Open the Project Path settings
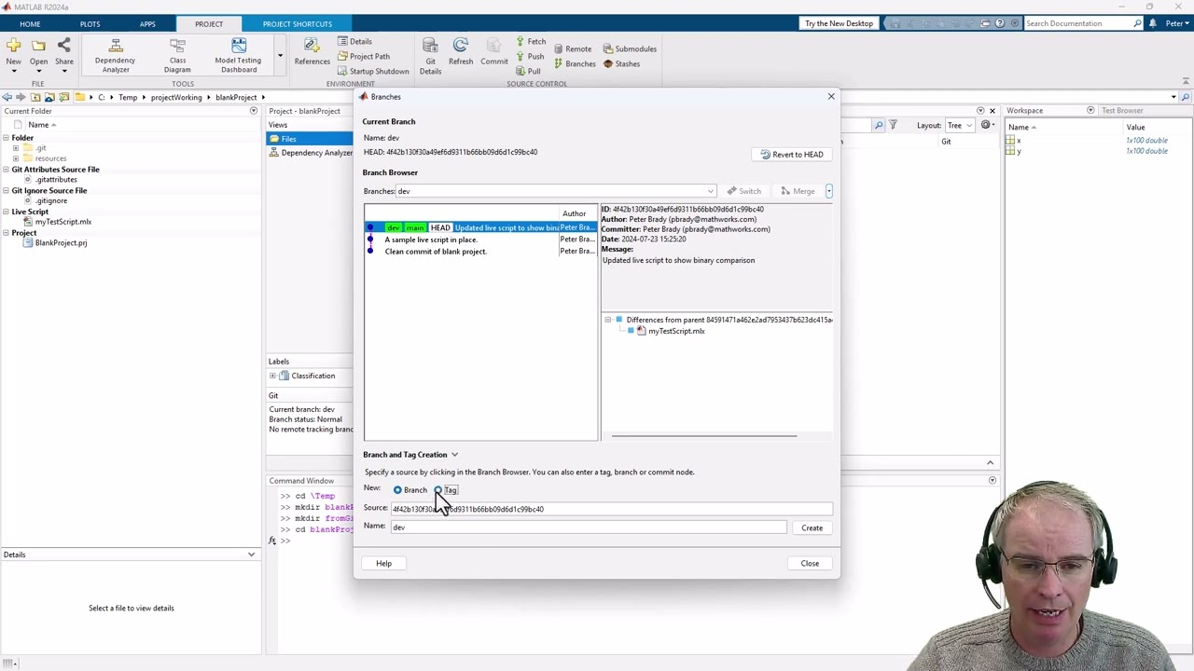Screen dimensions: 1194x671 pos(364,56)
